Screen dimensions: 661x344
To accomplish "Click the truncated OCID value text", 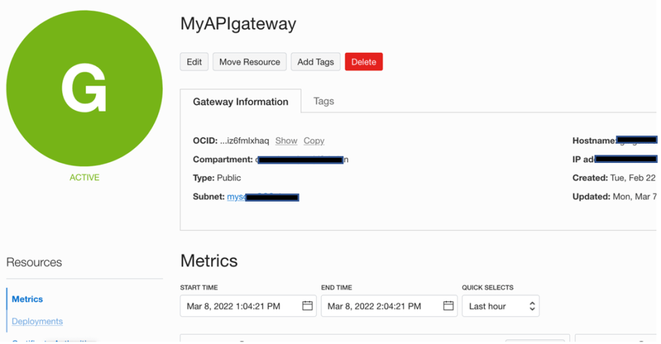I will (x=245, y=140).
